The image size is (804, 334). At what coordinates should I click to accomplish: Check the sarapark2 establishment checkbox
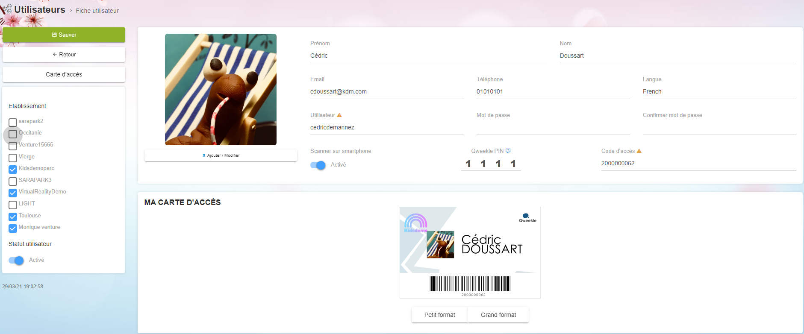click(x=13, y=122)
